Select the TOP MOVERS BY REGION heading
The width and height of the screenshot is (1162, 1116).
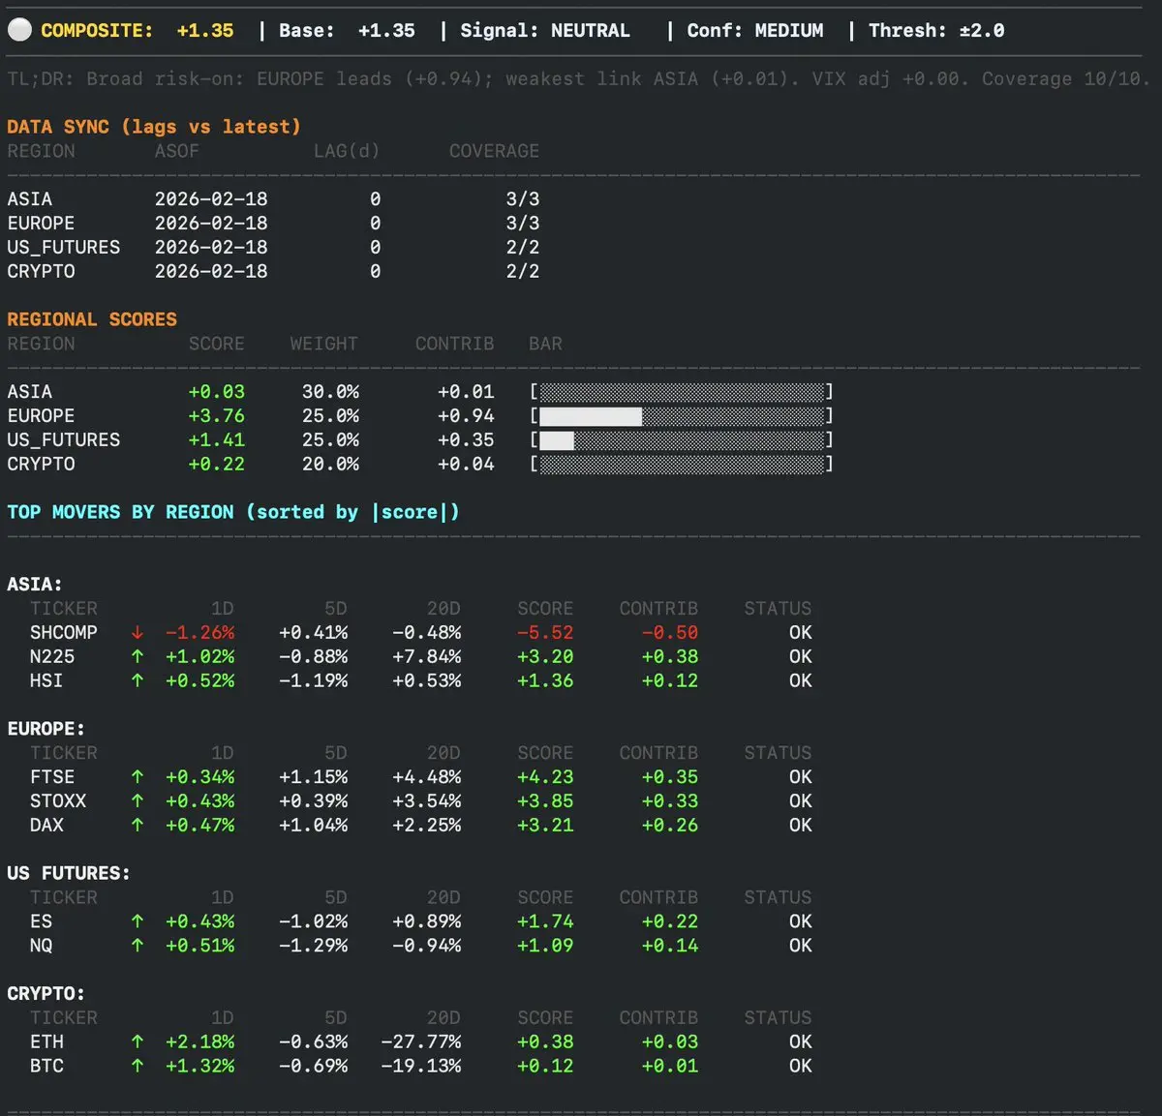tap(232, 512)
